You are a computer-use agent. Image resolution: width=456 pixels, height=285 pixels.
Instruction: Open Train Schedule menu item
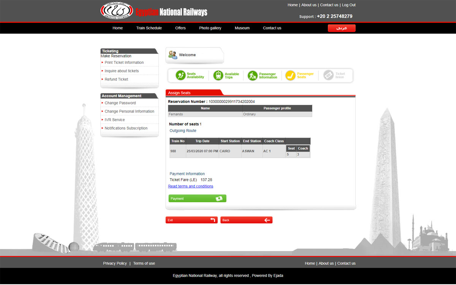pos(149,28)
